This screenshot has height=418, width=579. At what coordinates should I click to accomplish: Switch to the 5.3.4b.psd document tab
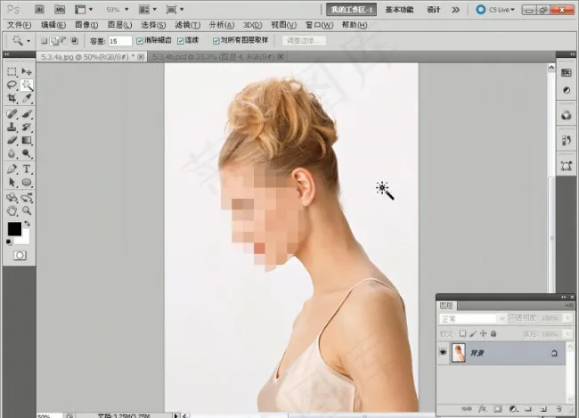pyautogui.click(x=192, y=56)
